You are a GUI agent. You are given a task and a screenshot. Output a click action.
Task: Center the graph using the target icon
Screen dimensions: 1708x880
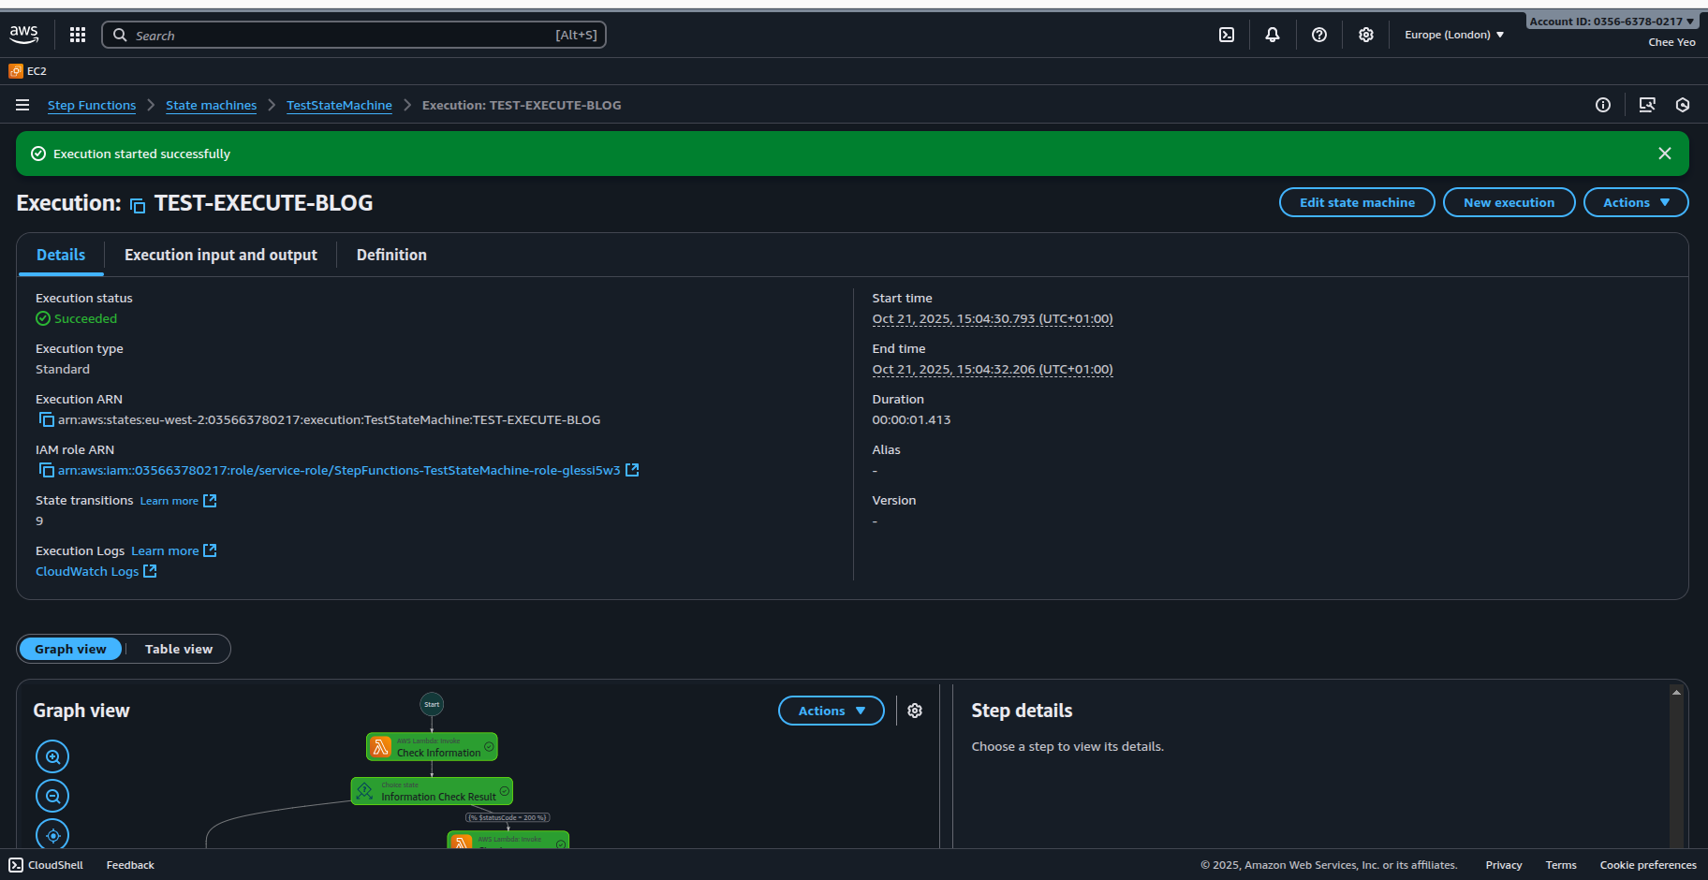coord(52,834)
